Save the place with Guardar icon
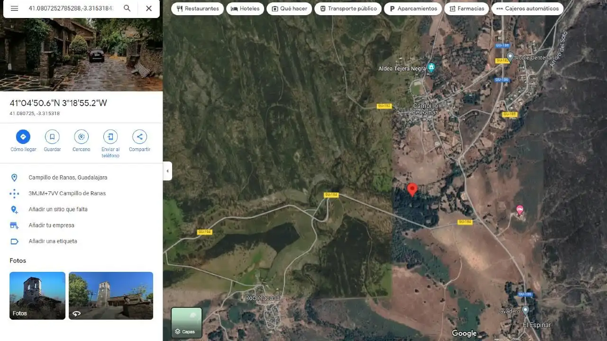607x341 pixels. (52, 137)
